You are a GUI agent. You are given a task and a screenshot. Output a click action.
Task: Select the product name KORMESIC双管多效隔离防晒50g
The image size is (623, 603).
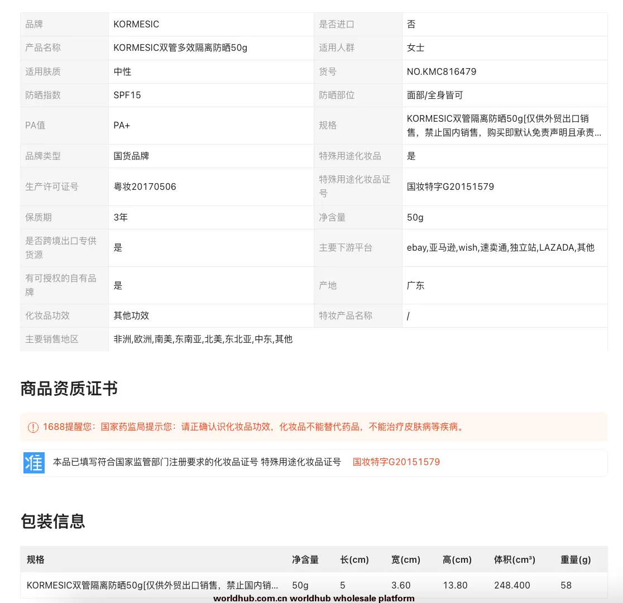click(x=180, y=47)
